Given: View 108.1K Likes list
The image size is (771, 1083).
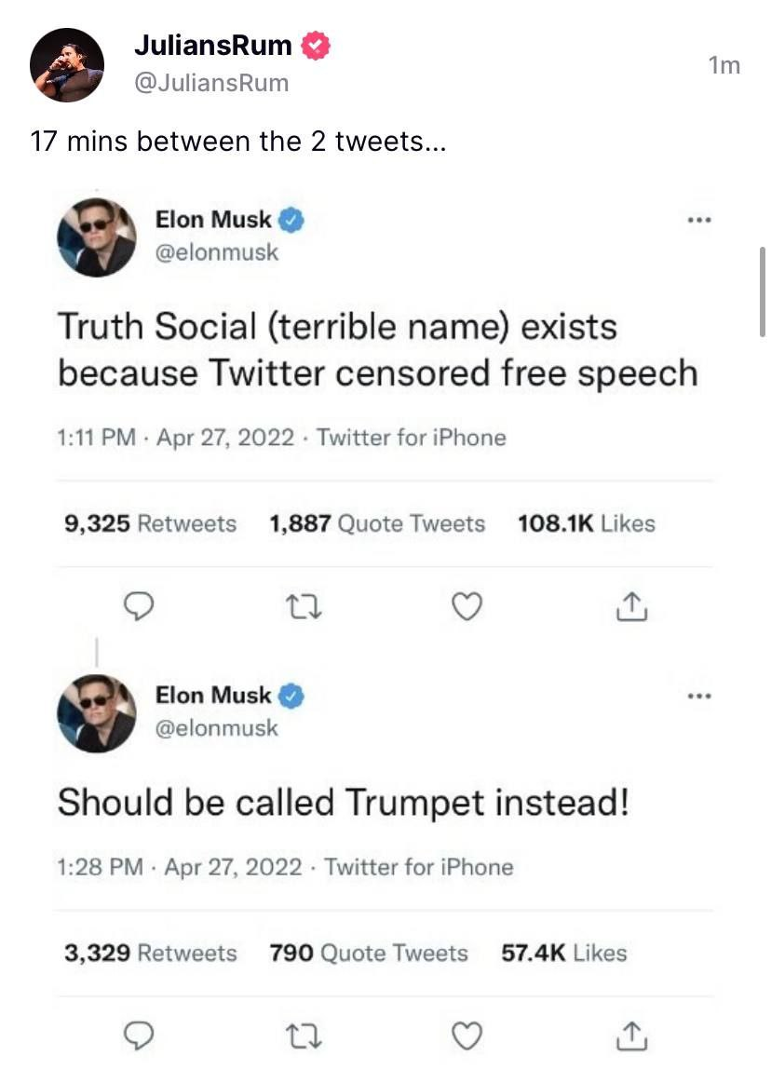Looking at the screenshot, I should coord(586,524).
